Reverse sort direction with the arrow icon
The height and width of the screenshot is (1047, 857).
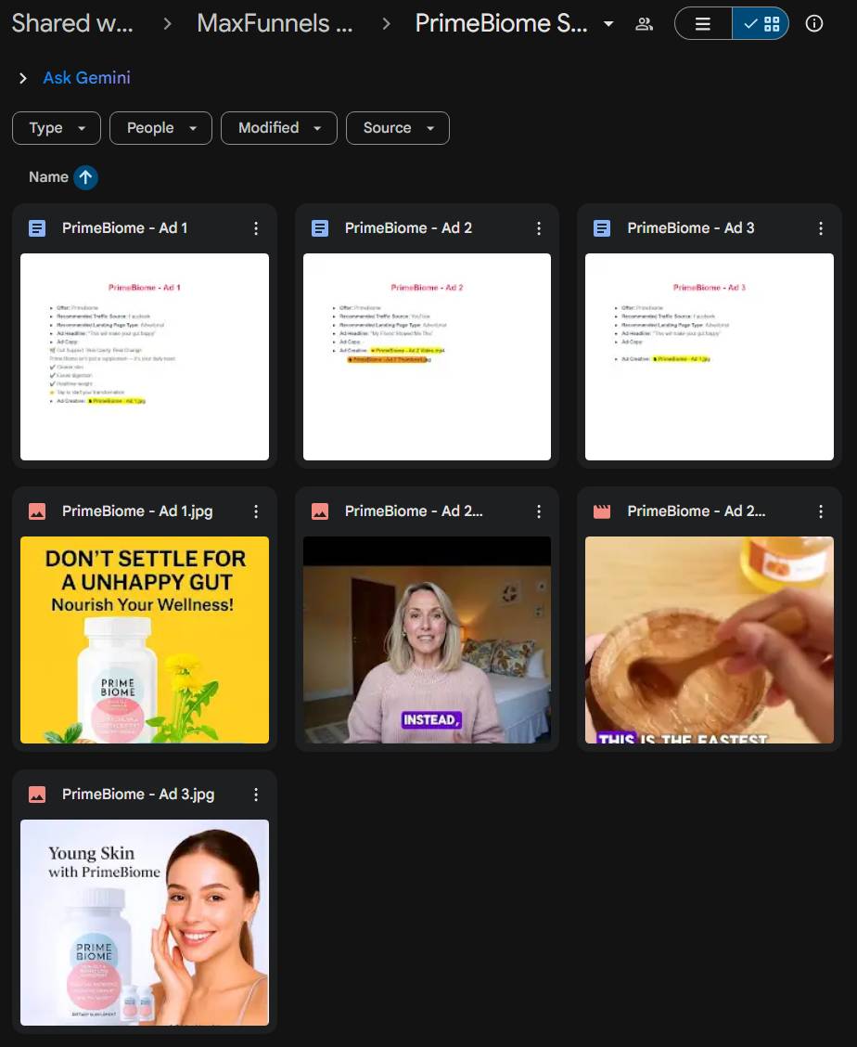85,177
